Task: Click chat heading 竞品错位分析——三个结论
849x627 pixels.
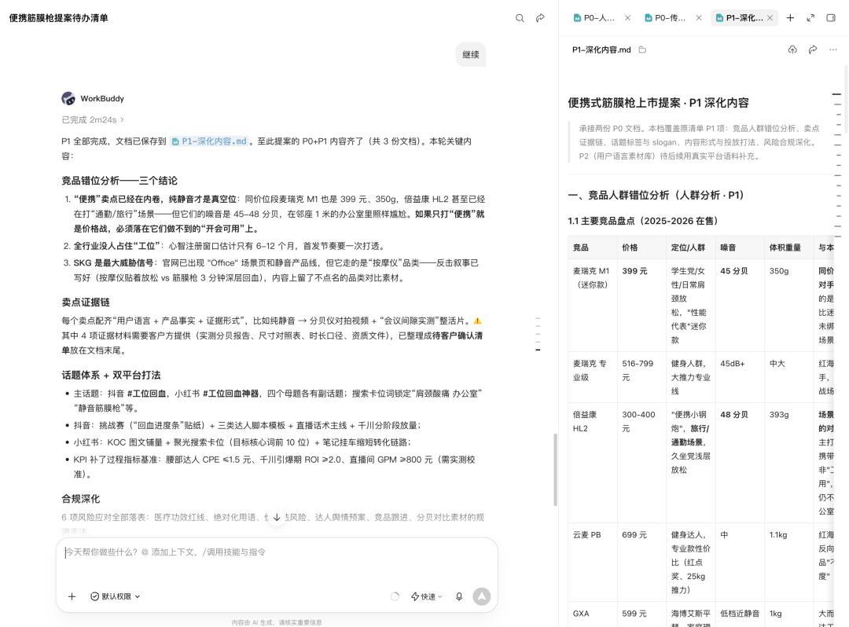Action: click(119, 181)
